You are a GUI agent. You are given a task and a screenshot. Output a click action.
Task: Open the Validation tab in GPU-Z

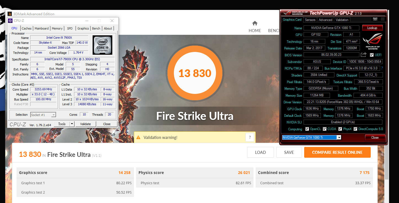coord(342,20)
